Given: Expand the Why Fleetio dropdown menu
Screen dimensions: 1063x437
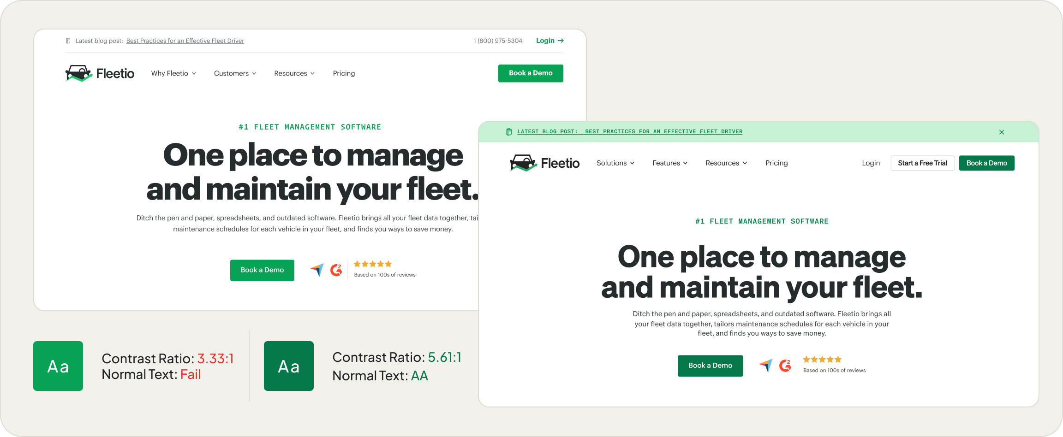Looking at the screenshot, I should (173, 73).
